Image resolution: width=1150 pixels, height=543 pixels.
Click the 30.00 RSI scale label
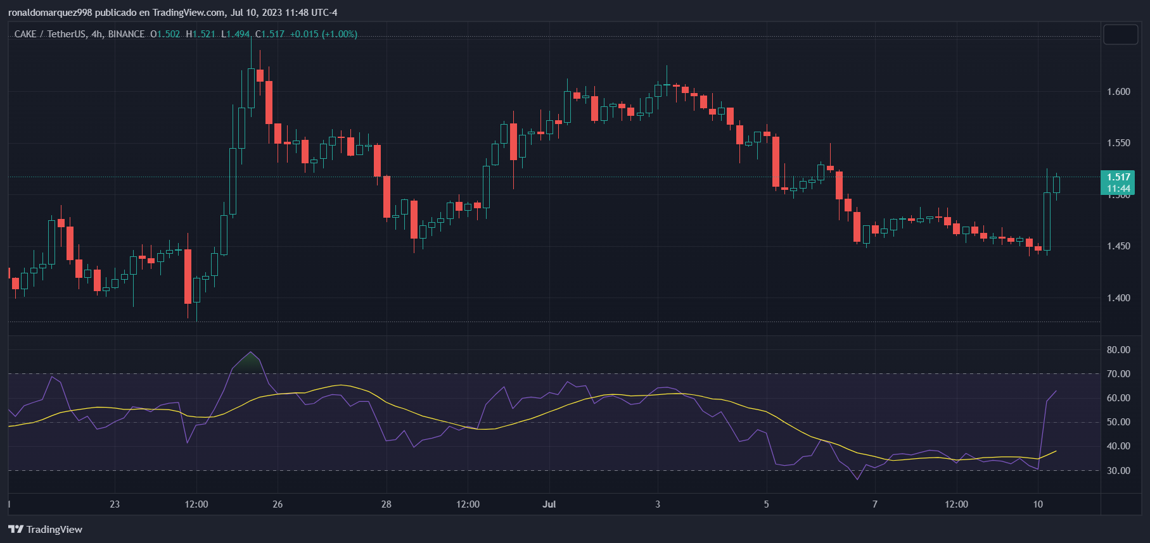[1118, 471]
